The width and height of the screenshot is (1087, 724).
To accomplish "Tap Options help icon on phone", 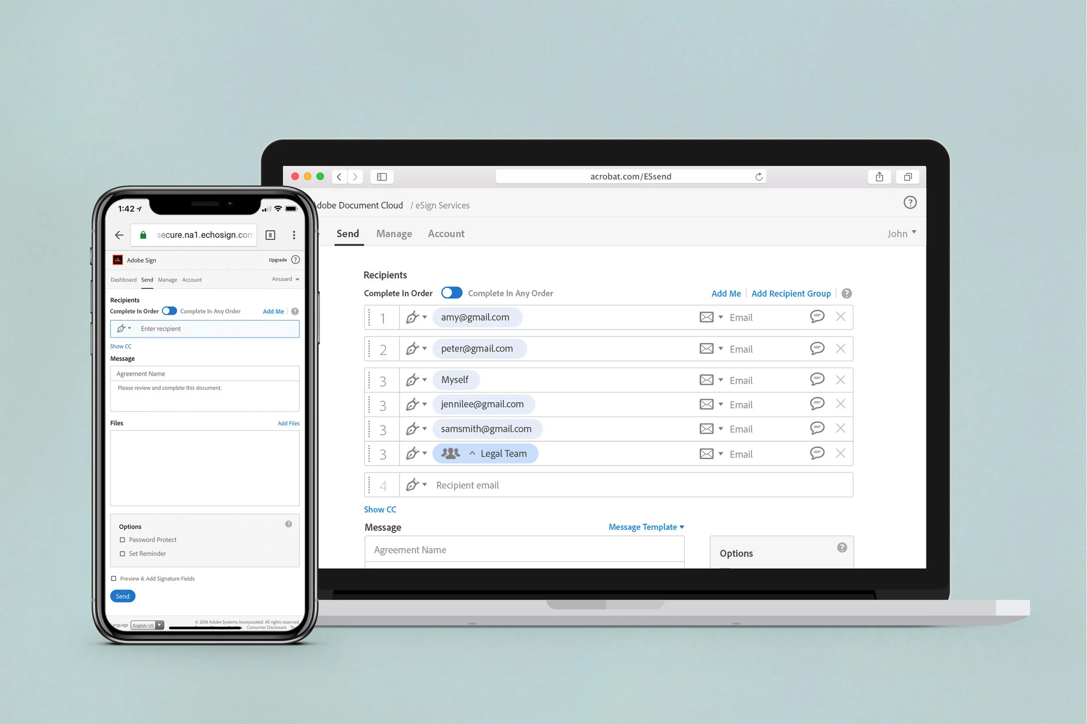I will [288, 524].
